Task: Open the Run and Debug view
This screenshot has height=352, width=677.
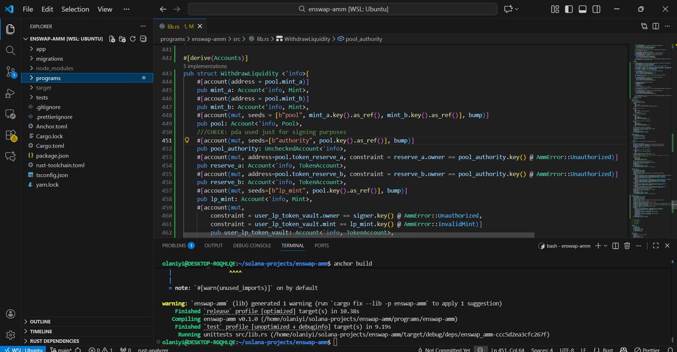Action: pyautogui.click(x=10, y=93)
